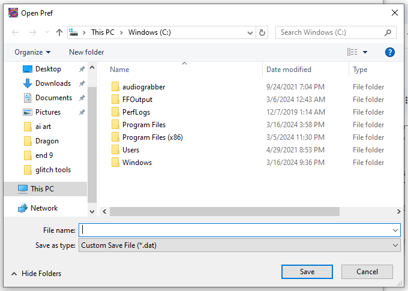The height and width of the screenshot is (291, 408).
Task: Sort by Date modified column header
Action: coord(289,70)
